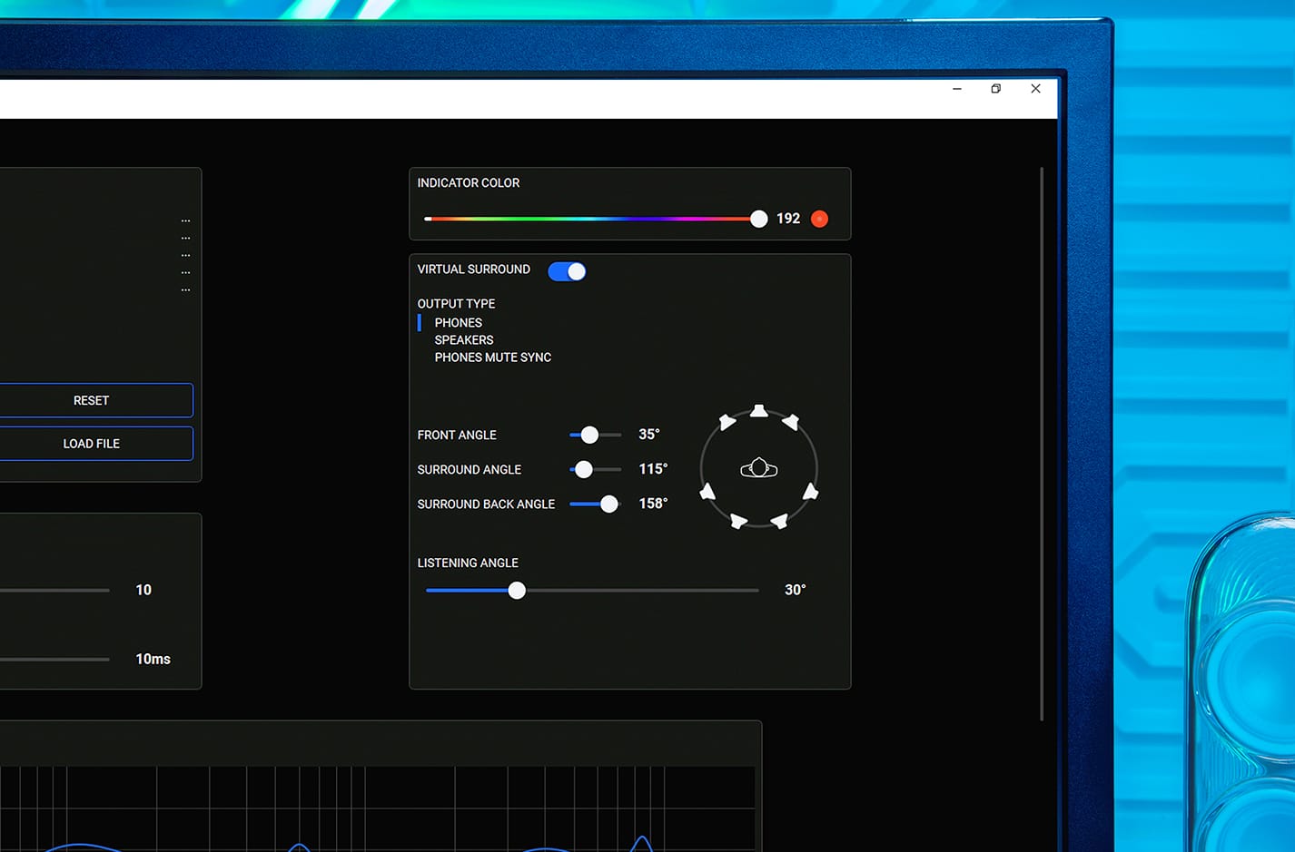Click the 10ms value in left panel
Viewport: 1295px width, 852px height.
coord(153,659)
